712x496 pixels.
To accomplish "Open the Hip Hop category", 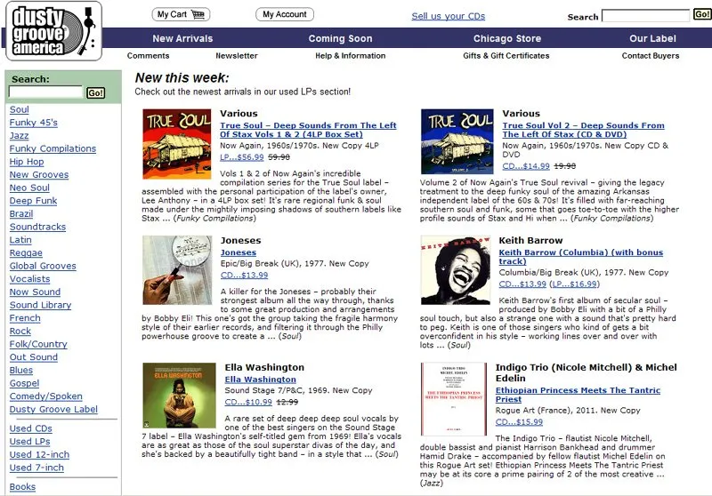I will pyautogui.click(x=27, y=162).
